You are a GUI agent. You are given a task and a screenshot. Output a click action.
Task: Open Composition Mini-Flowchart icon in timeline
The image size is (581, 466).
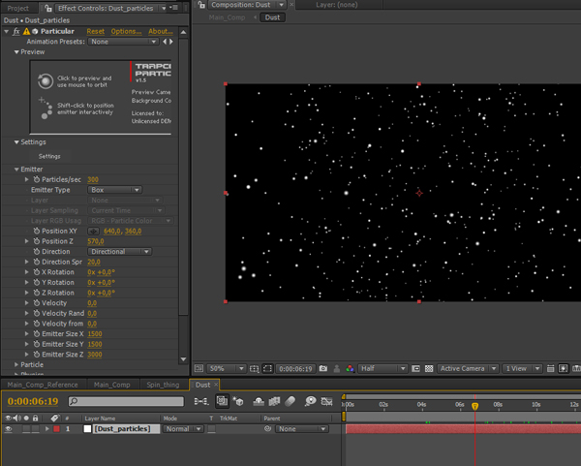[x=201, y=401]
